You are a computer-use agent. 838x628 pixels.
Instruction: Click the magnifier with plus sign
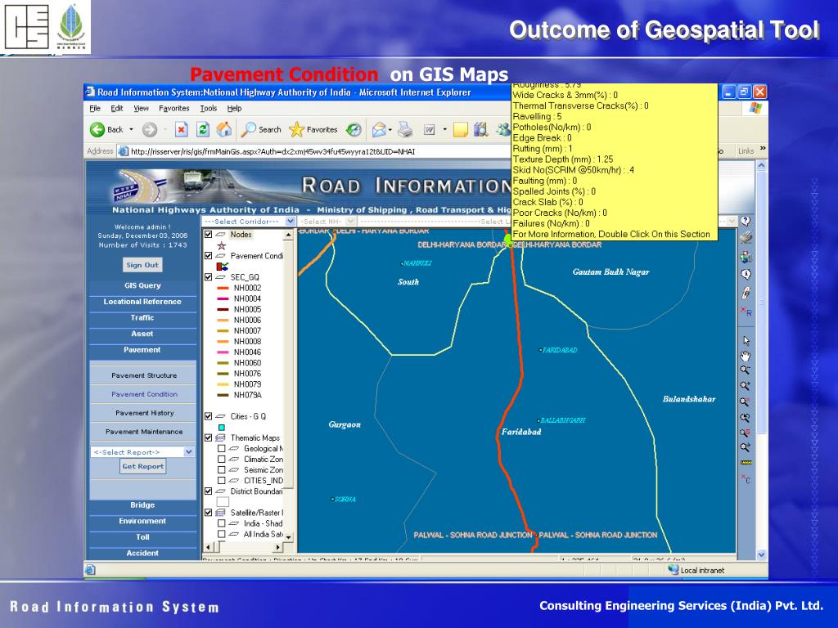coord(745,386)
